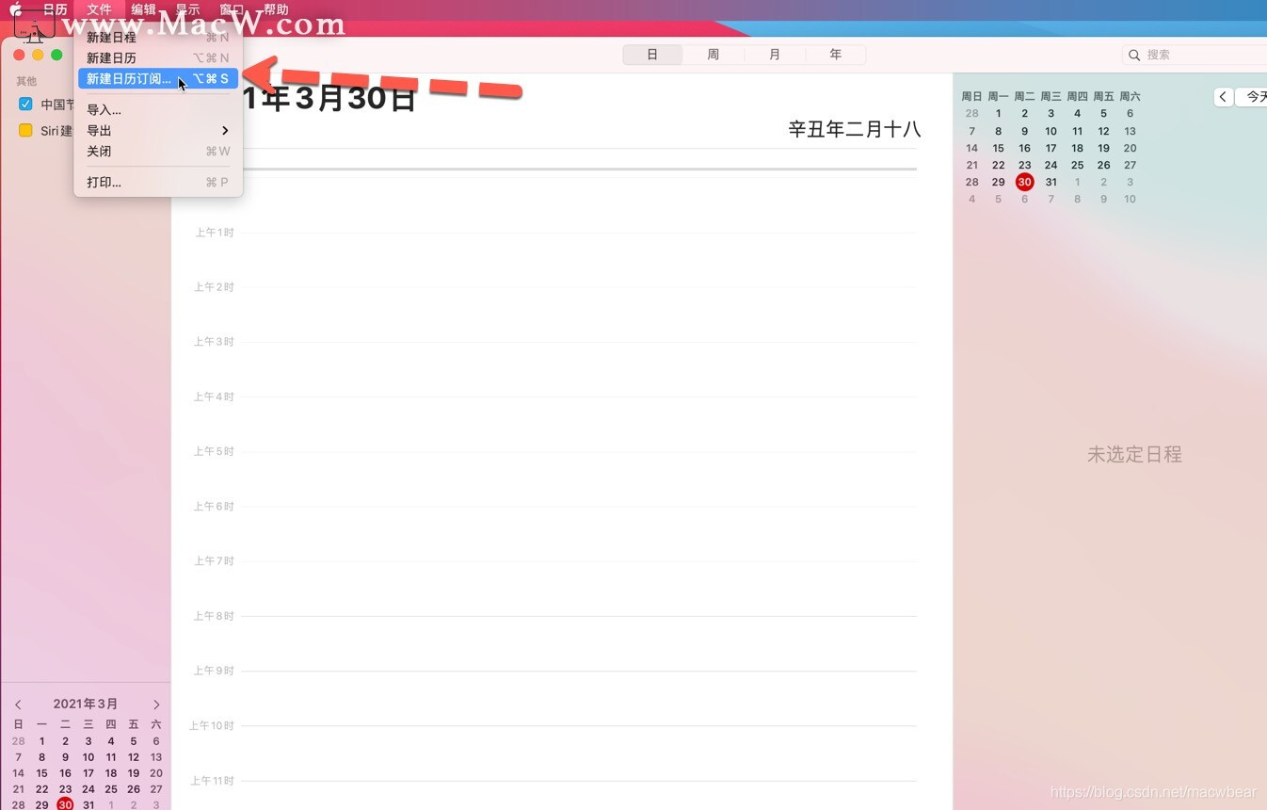Uncheck the 中国节 calendar checkbox
The height and width of the screenshot is (810, 1267).
25,105
